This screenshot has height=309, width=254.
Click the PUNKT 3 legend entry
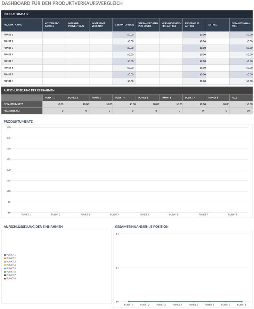point(10,262)
